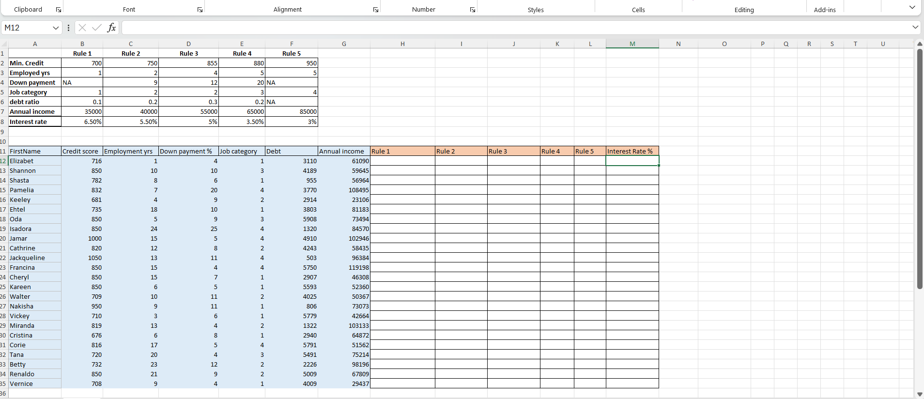Select the Elizabet name cell
Screen dimensions: 924x399
35,161
